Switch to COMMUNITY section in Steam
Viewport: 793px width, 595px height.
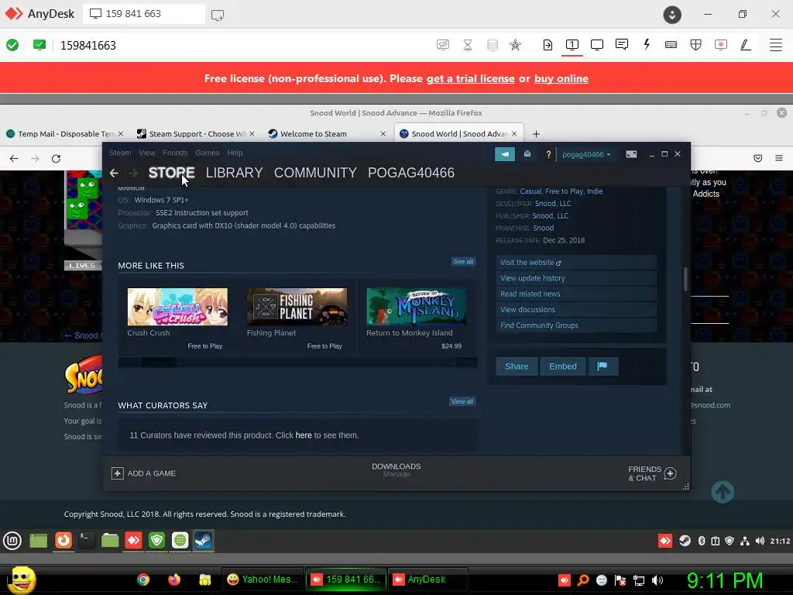[316, 173]
